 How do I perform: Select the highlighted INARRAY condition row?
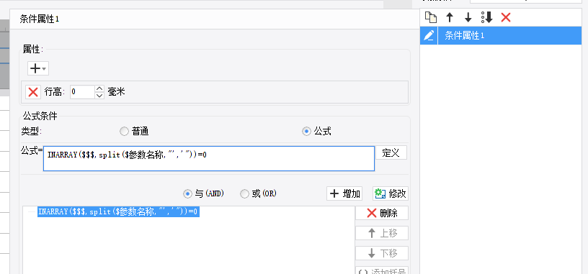click(118, 212)
